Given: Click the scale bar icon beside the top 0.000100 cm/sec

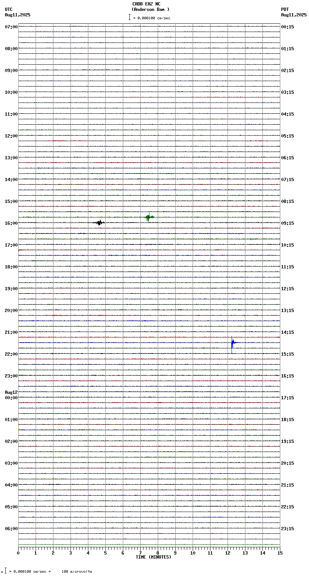Looking at the screenshot, I should tap(129, 17).
